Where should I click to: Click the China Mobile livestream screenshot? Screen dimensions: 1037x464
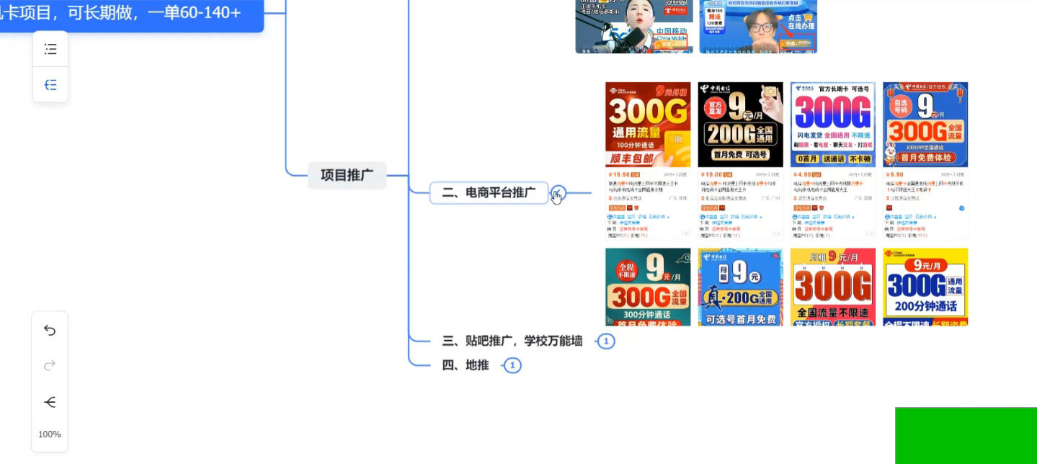pos(633,26)
